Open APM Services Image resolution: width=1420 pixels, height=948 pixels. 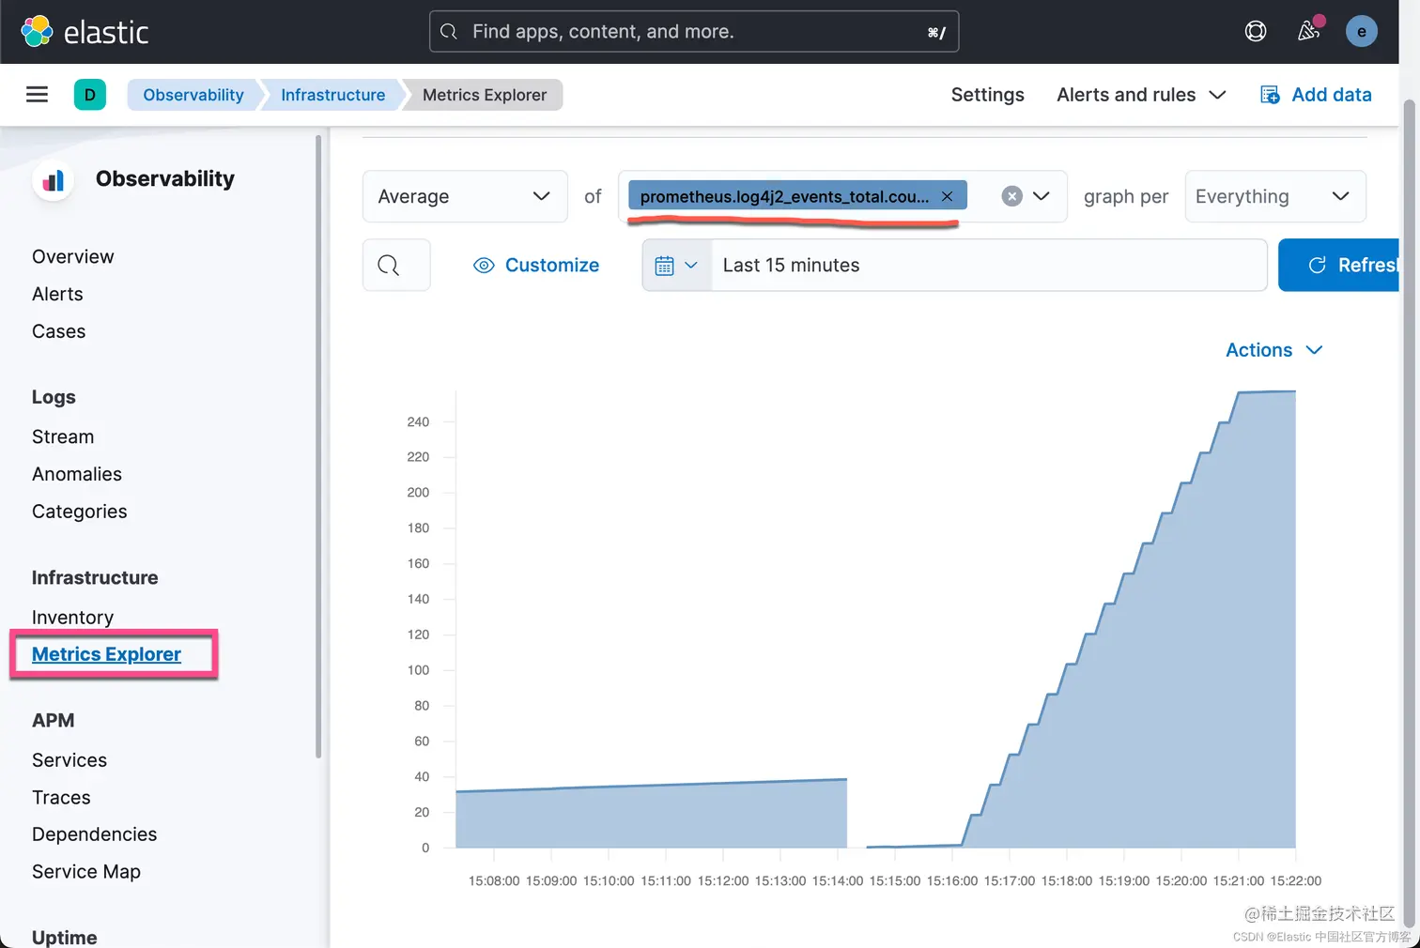[x=69, y=760]
